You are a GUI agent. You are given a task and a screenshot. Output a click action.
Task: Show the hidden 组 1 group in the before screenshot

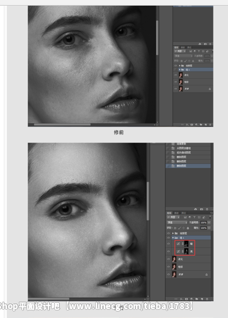(x=176, y=70)
